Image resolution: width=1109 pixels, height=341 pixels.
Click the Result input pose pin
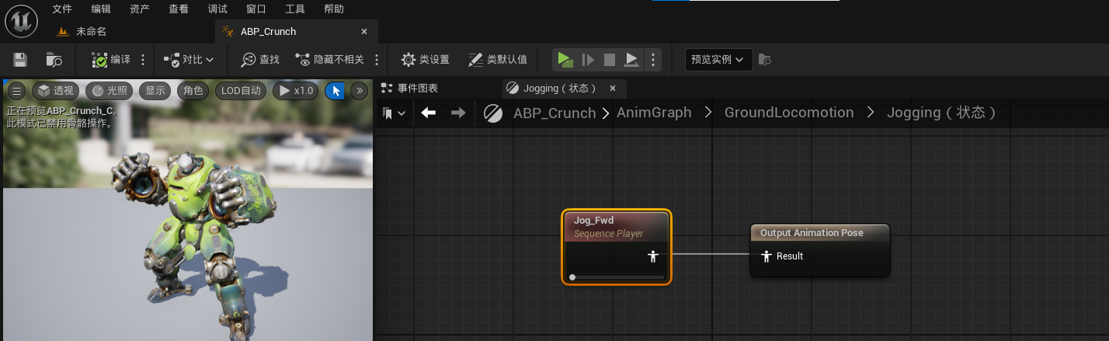point(767,256)
